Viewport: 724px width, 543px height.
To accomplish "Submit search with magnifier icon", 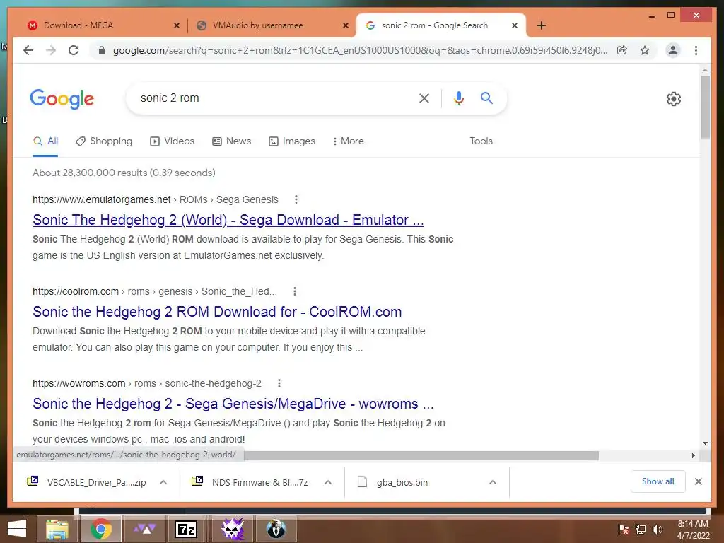I will click(486, 98).
